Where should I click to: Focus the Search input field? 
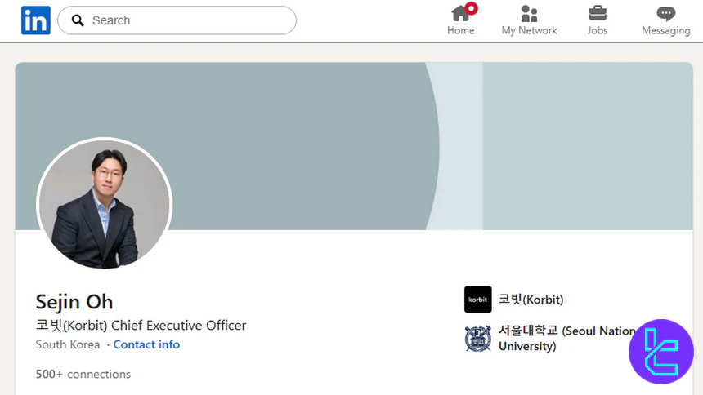coord(188,20)
